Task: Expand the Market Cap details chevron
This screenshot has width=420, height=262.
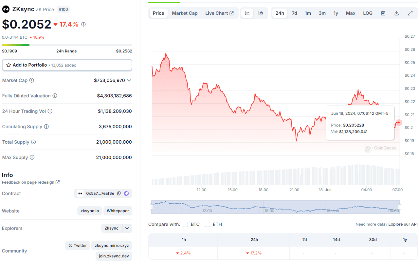Action: (x=129, y=80)
